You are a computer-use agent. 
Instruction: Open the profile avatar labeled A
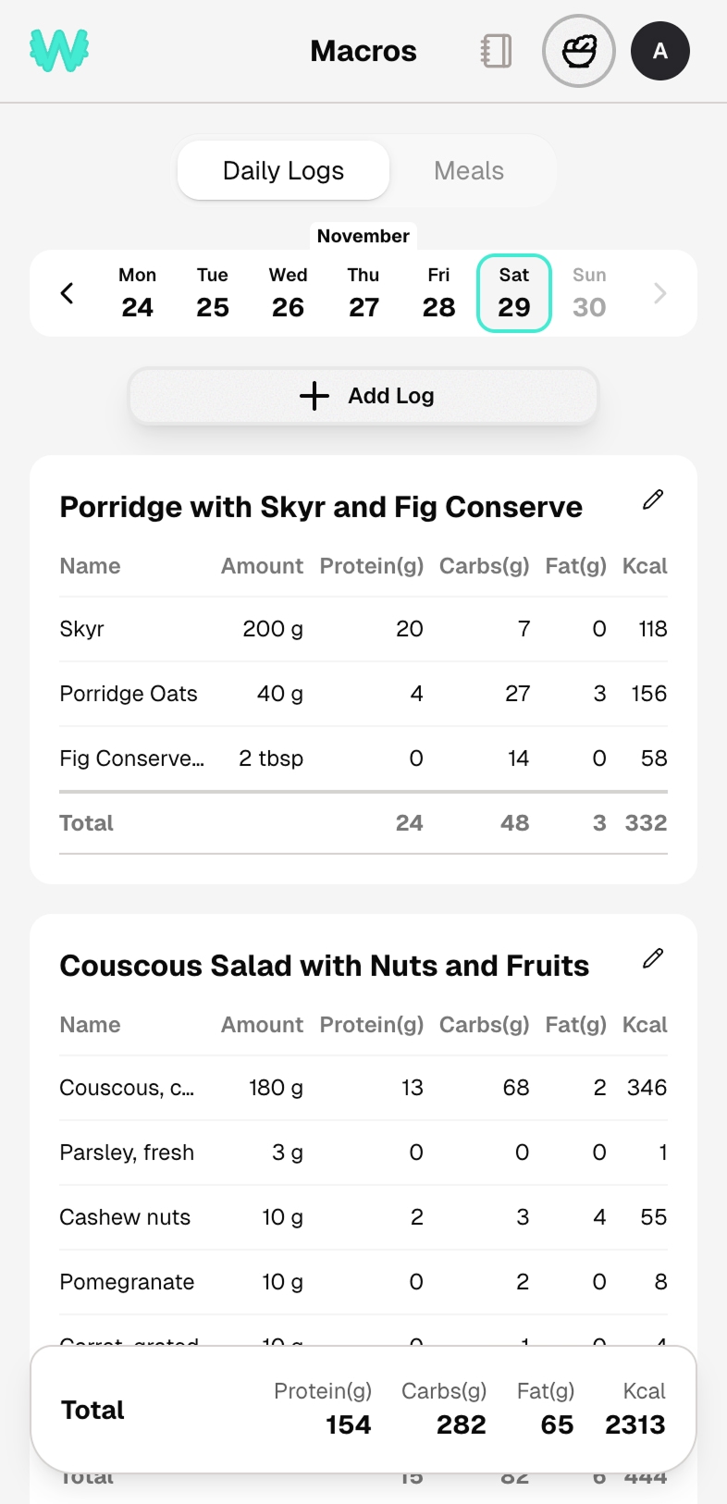pyautogui.click(x=660, y=51)
